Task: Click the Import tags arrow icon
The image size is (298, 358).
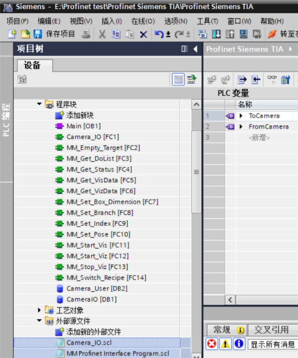Action: tap(256, 80)
